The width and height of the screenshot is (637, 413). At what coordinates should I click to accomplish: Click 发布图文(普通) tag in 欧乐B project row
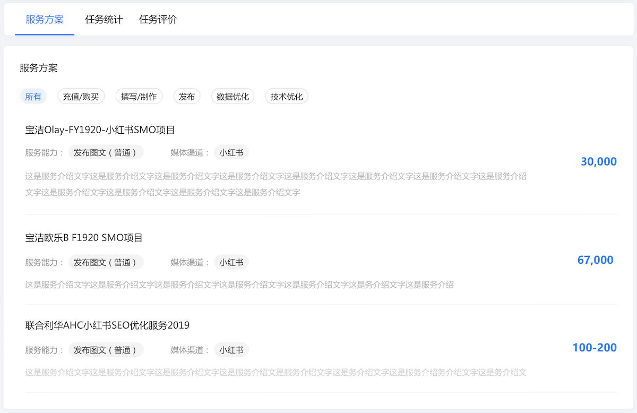click(x=106, y=262)
